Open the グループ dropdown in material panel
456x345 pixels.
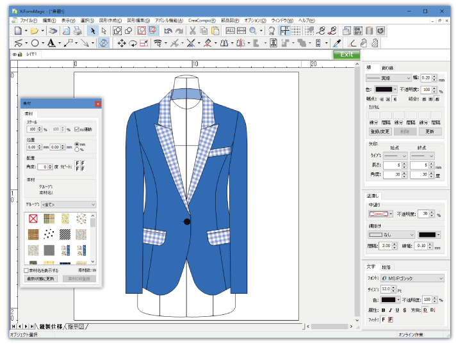68,204
